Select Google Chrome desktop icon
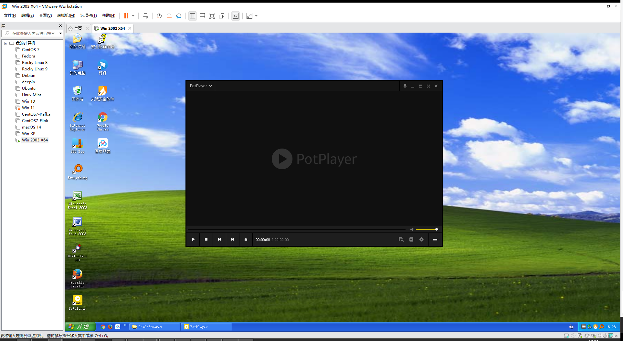Viewport: 623px width, 341px height. click(102, 121)
